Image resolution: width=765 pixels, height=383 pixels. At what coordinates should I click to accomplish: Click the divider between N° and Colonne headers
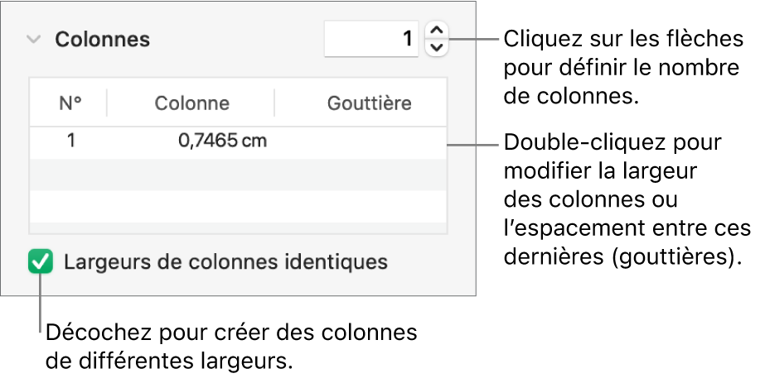[x=107, y=103]
